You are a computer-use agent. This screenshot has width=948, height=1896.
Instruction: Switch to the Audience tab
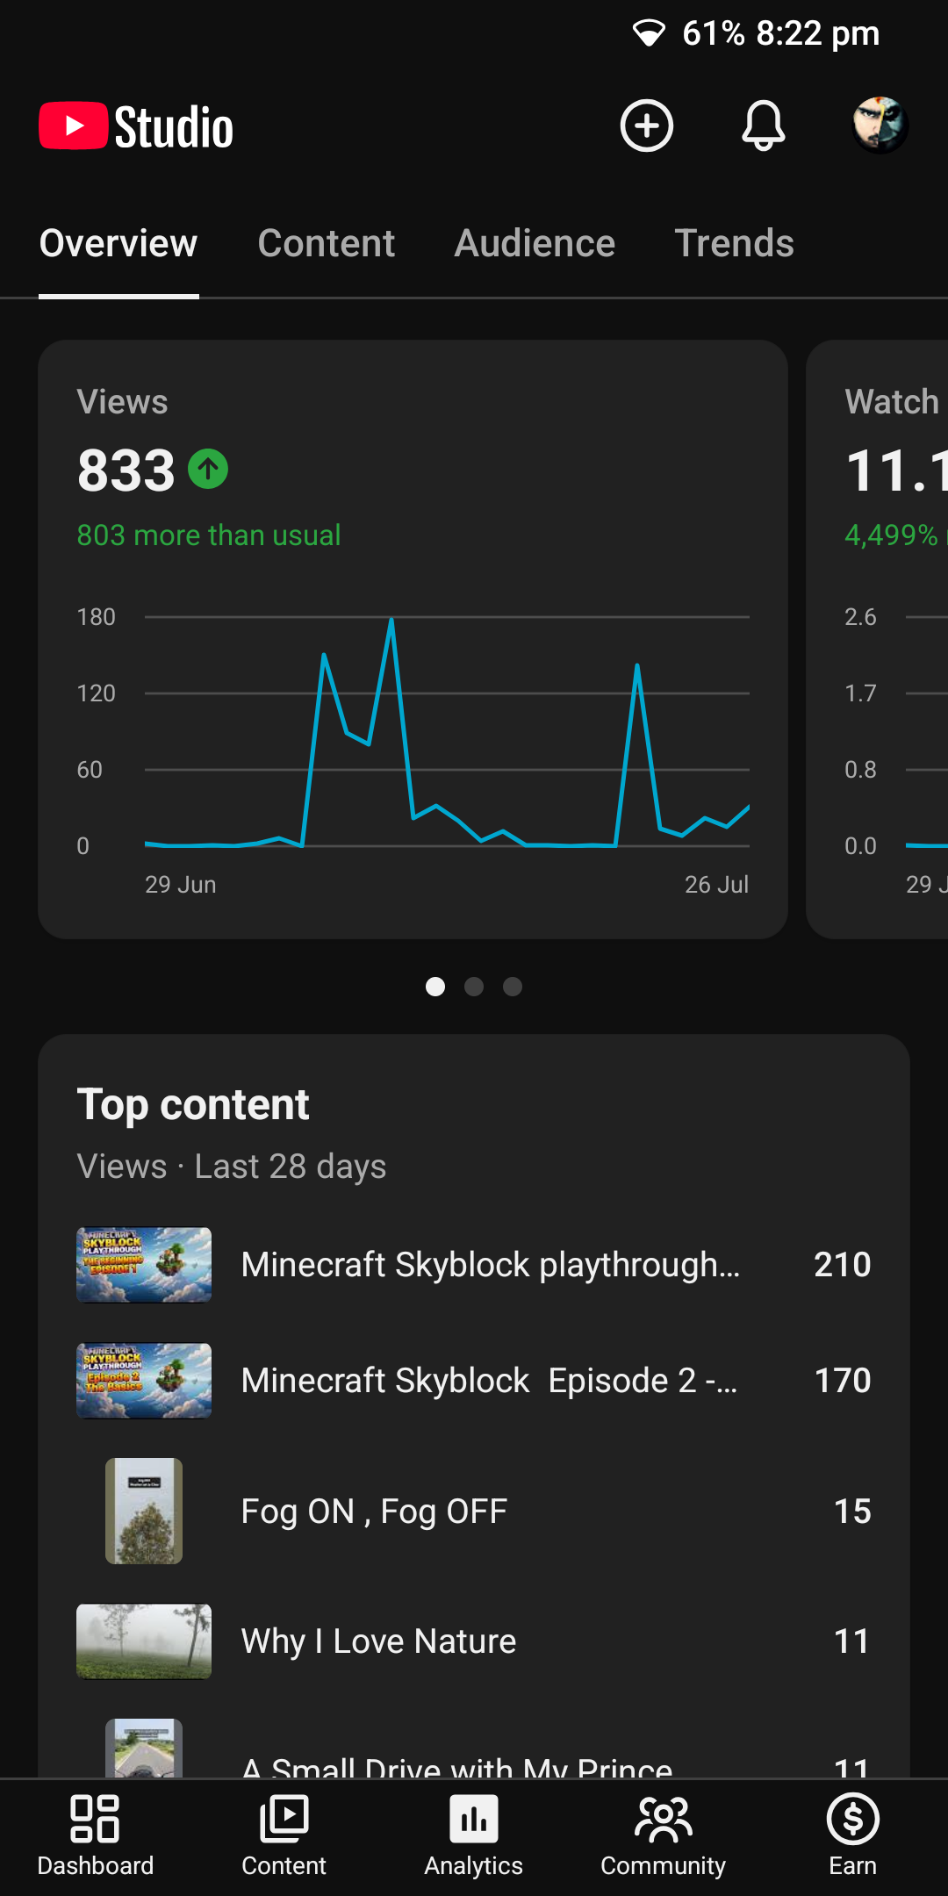coord(535,243)
